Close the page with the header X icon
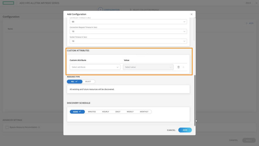Viewport: 259px width, 146px height. pyautogui.click(x=256, y=3)
